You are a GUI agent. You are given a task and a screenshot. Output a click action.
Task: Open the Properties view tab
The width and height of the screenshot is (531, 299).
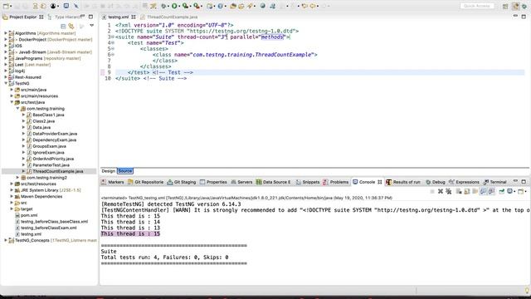click(x=213, y=182)
